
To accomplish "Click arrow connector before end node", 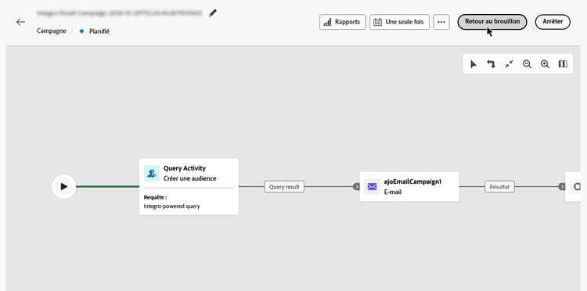I will (x=561, y=187).
